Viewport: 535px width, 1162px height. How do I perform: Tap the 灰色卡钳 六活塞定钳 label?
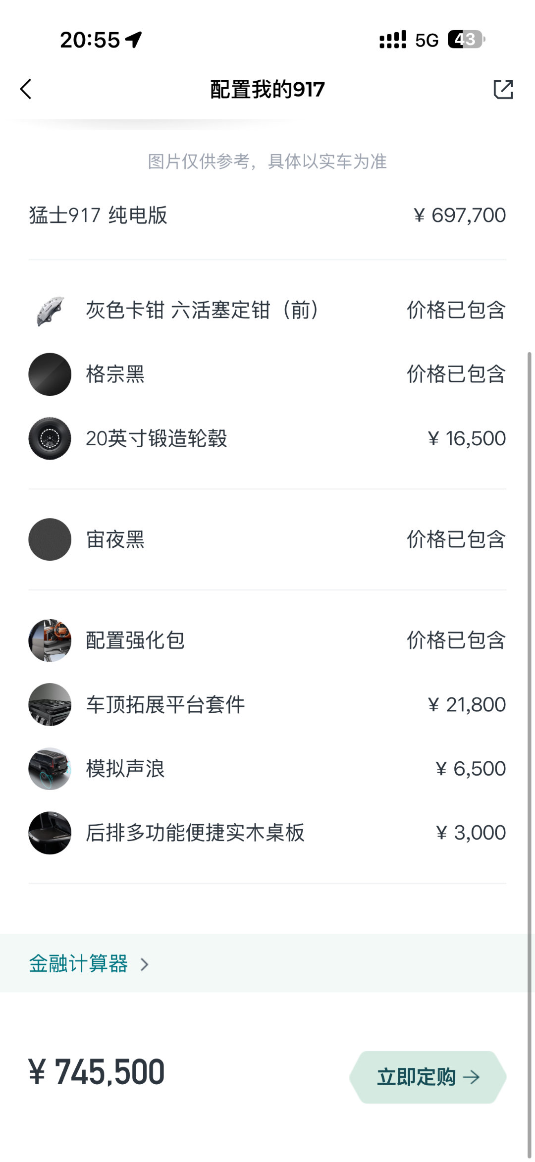[202, 311]
